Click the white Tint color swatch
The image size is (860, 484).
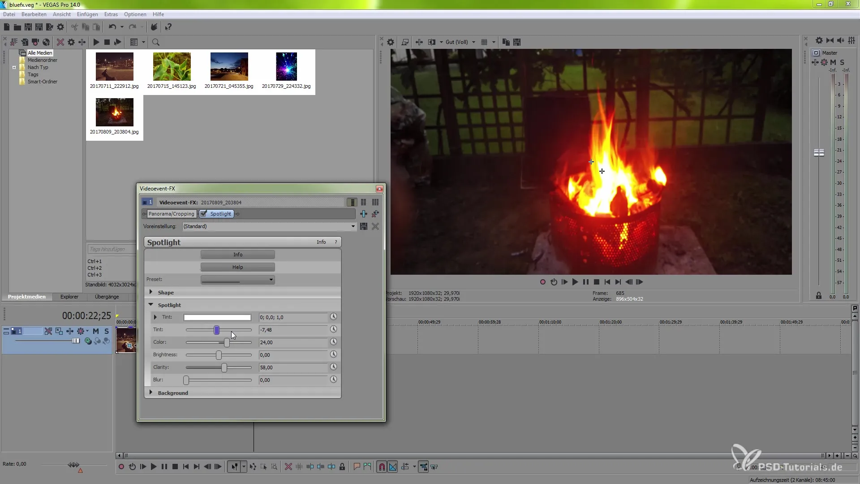217,317
